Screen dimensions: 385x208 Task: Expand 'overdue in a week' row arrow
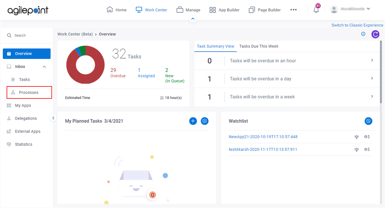click(372, 96)
